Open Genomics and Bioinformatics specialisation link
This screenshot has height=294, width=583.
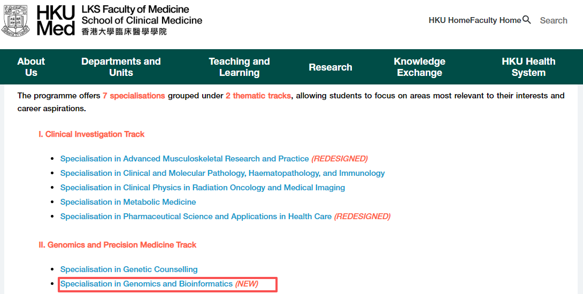tap(147, 284)
